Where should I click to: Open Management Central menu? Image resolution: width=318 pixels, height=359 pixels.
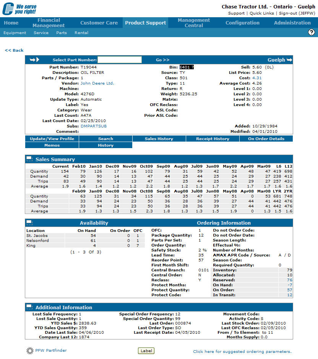[194, 23]
